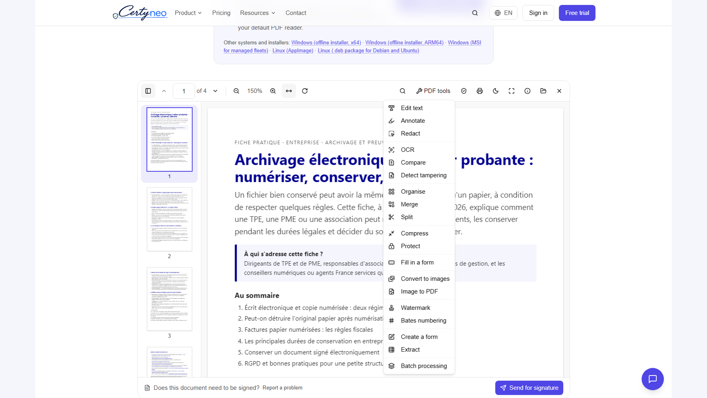Expand the Resources nav dropdown
707x398 pixels.
(x=258, y=13)
